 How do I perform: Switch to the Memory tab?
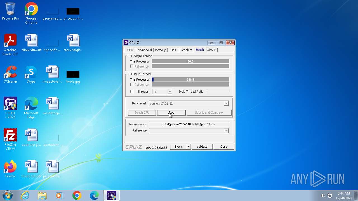click(x=160, y=50)
